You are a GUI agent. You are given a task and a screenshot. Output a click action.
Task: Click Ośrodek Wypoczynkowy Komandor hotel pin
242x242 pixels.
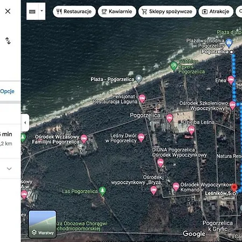tap(176, 187)
